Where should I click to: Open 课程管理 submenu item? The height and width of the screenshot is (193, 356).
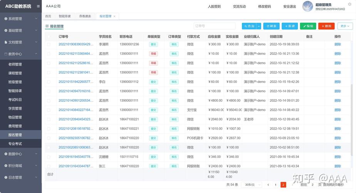coord(15,73)
